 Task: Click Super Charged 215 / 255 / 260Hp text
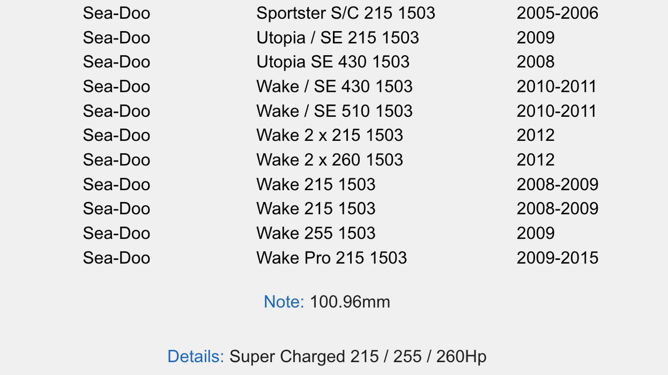pyautogui.click(x=358, y=357)
